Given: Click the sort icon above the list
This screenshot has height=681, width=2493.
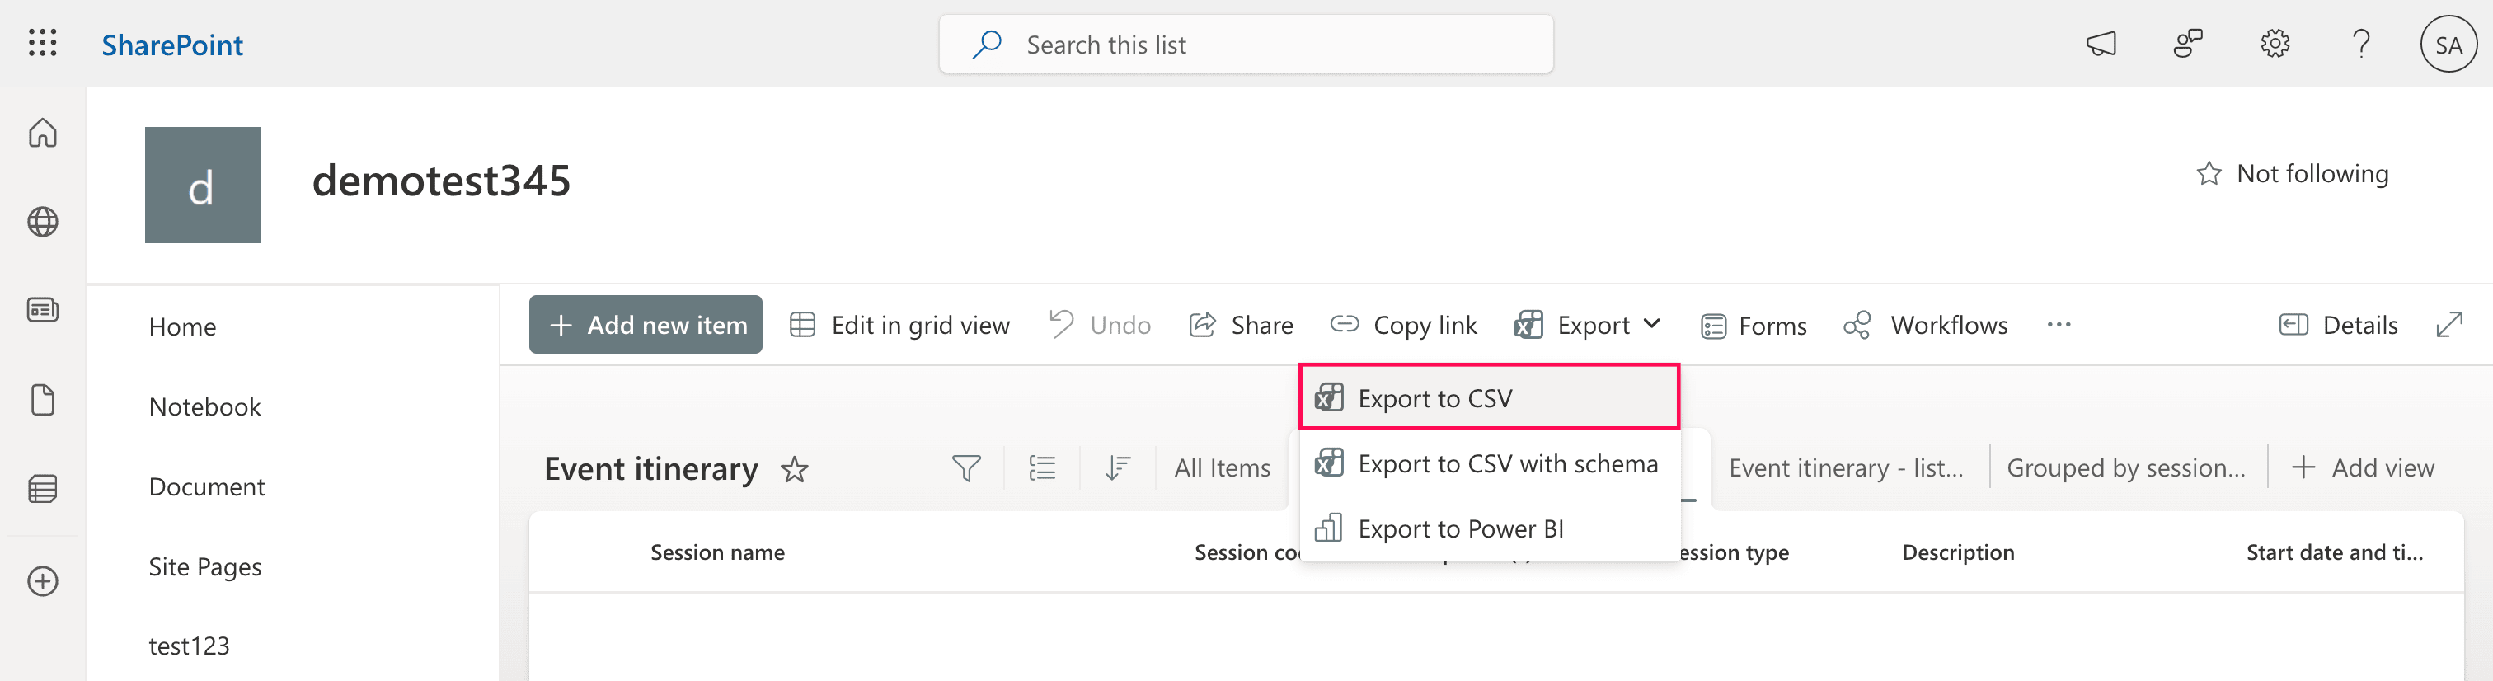Looking at the screenshot, I should 1118,467.
